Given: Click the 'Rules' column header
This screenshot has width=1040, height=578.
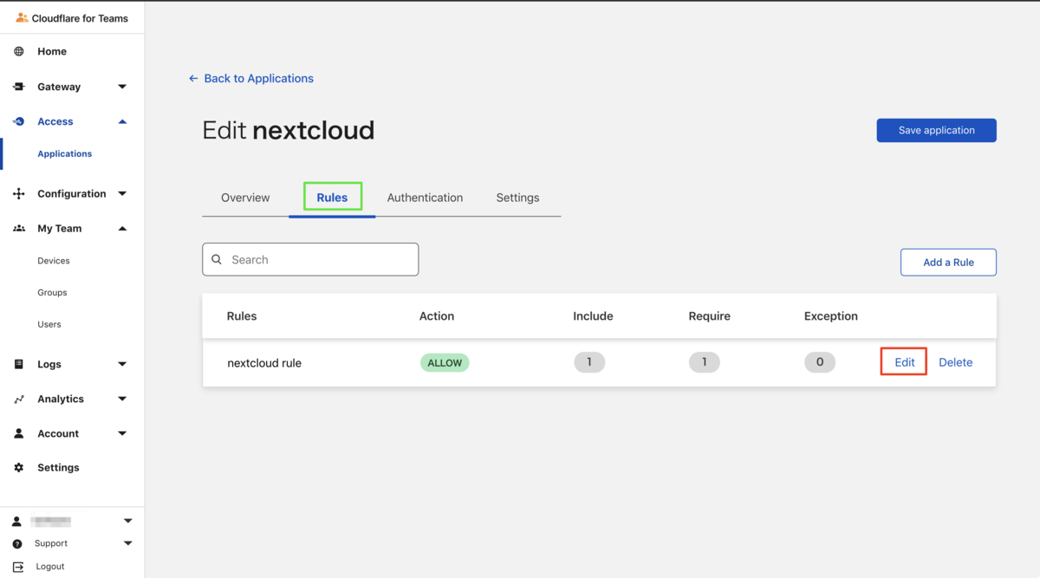Looking at the screenshot, I should [242, 316].
